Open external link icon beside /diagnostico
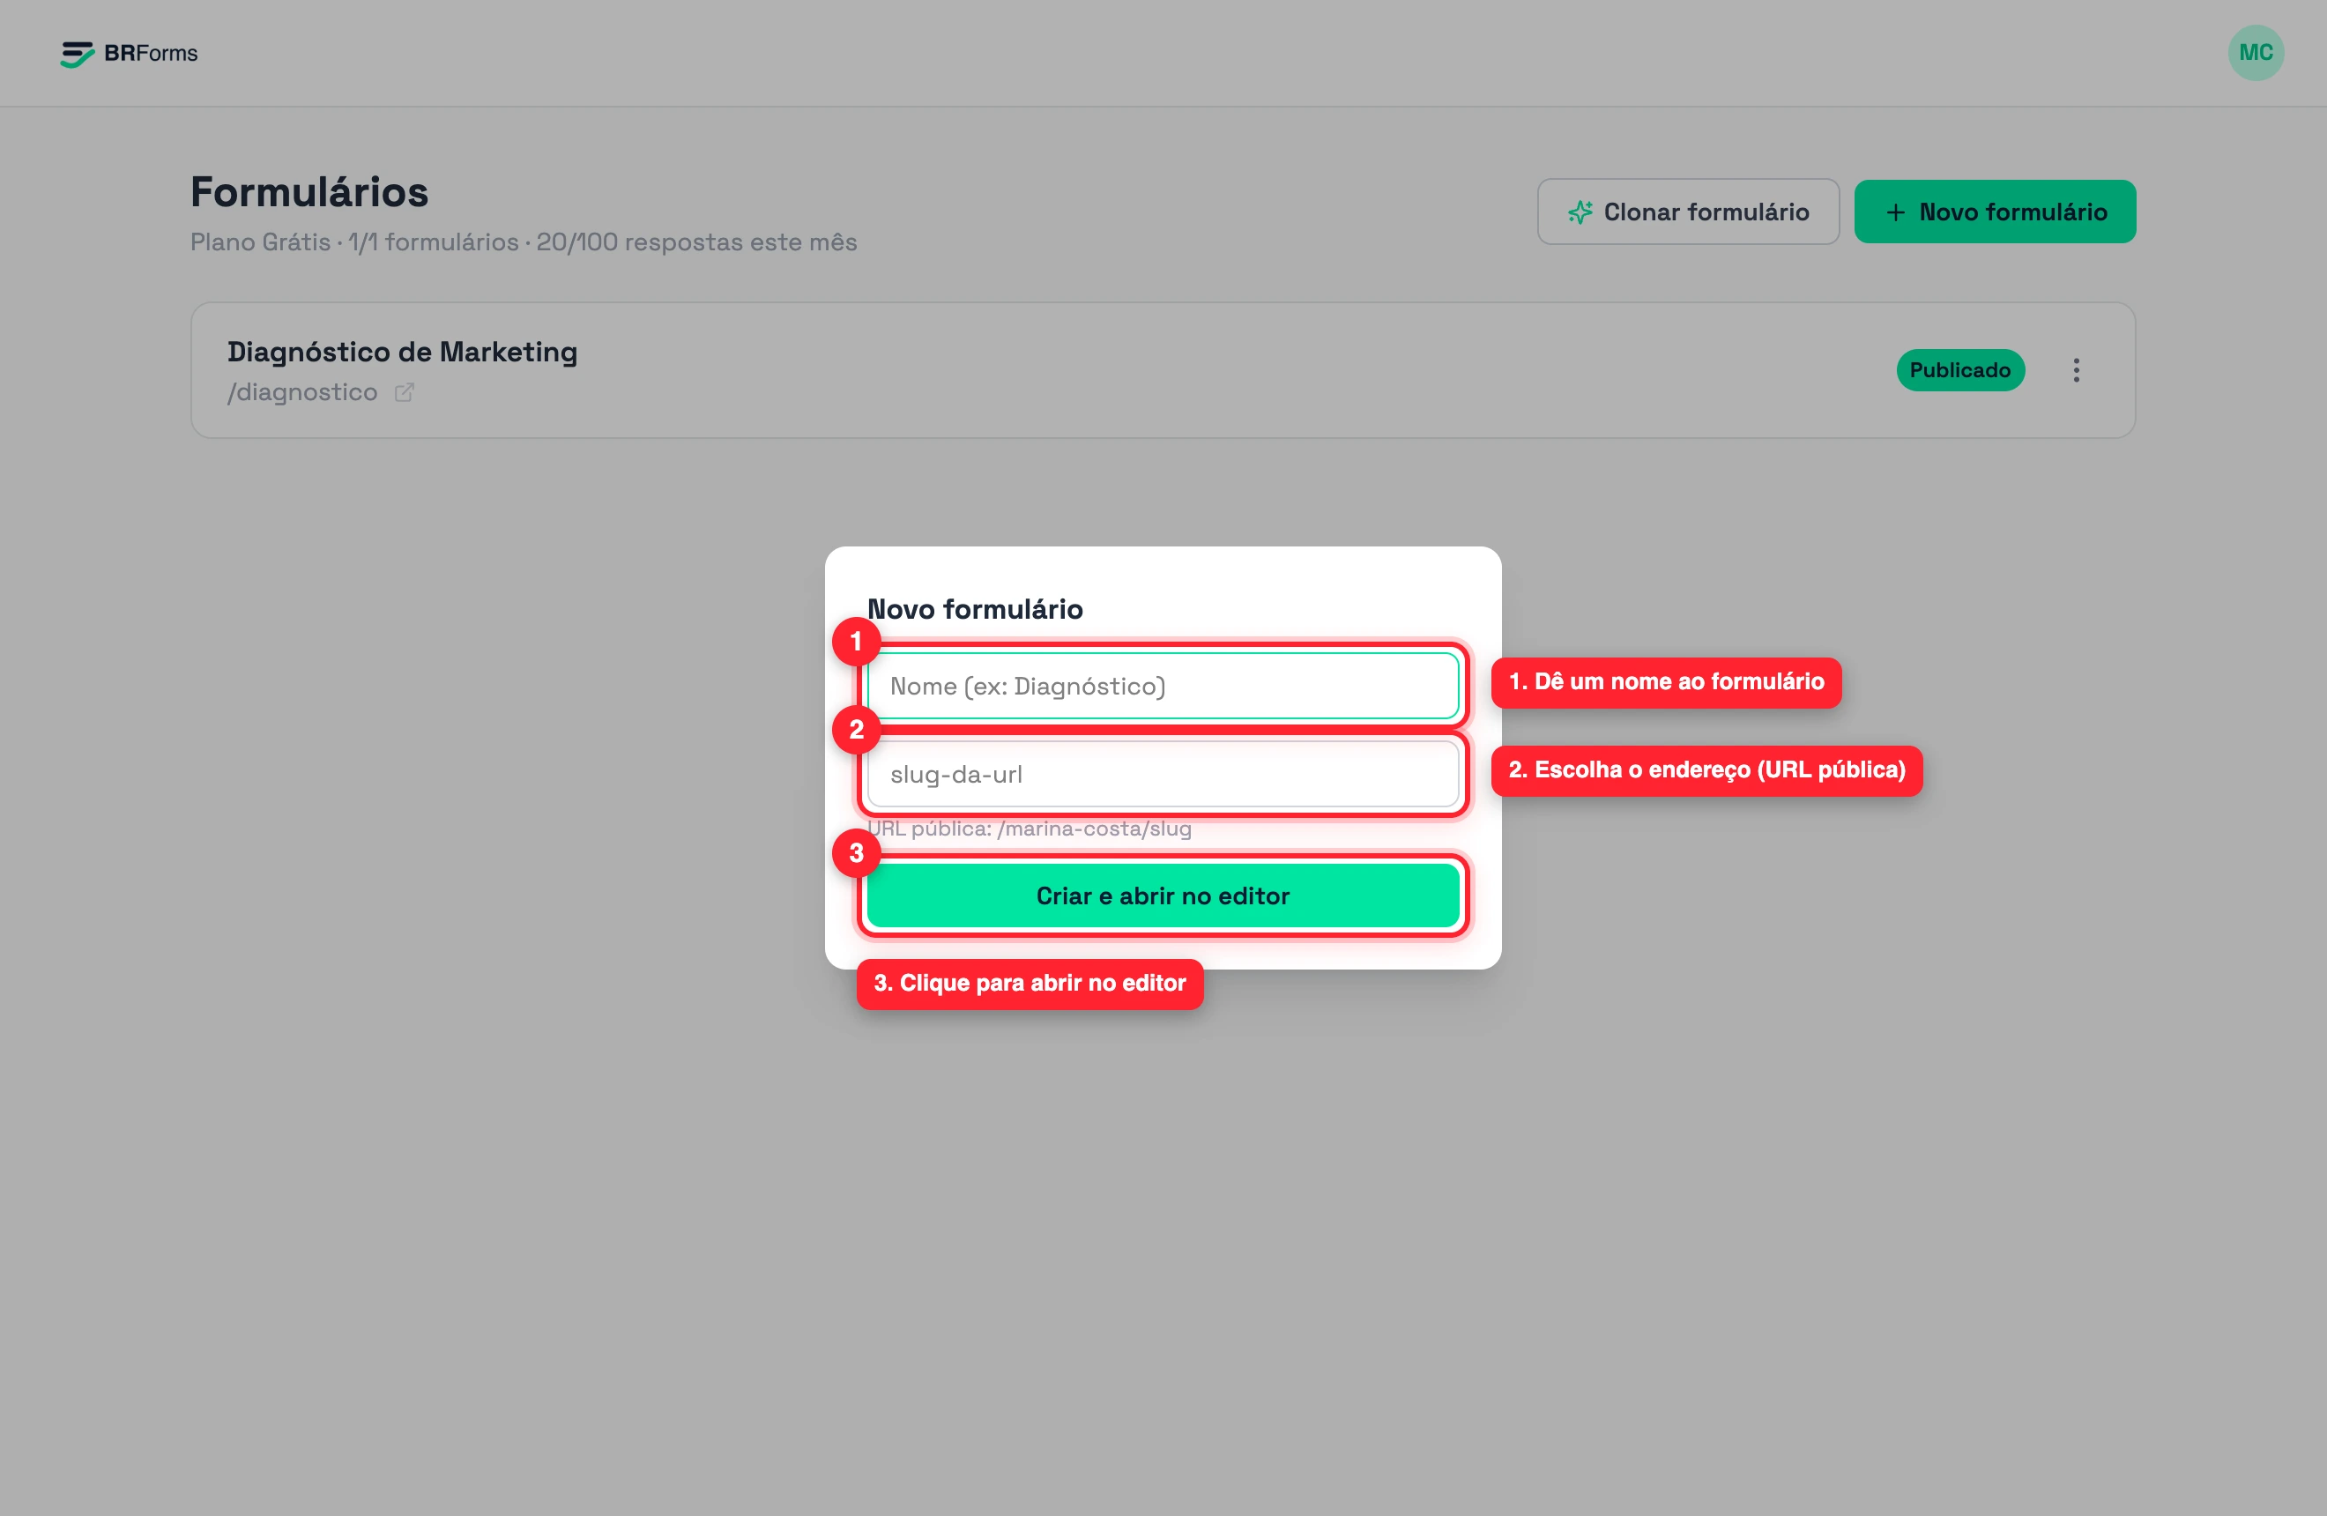This screenshot has height=1516, width=2327. (x=404, y=393)
